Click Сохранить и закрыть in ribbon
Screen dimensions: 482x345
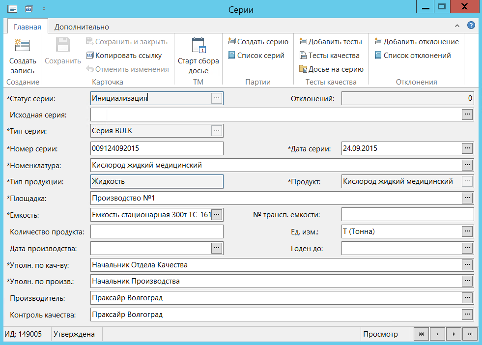127,41
